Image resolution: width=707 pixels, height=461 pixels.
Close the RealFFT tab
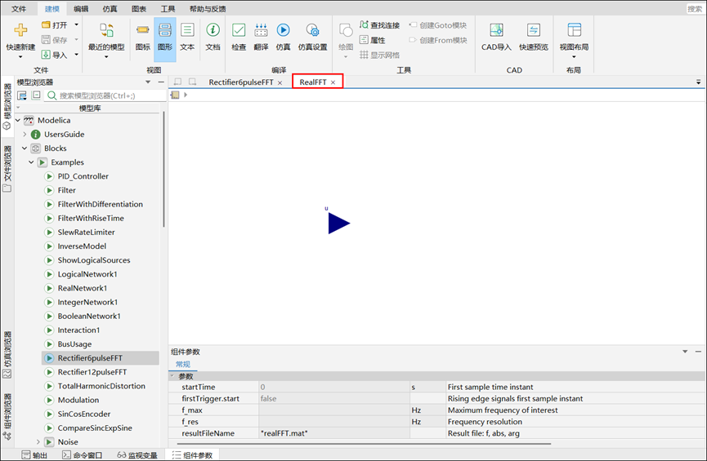pos(333,82)
